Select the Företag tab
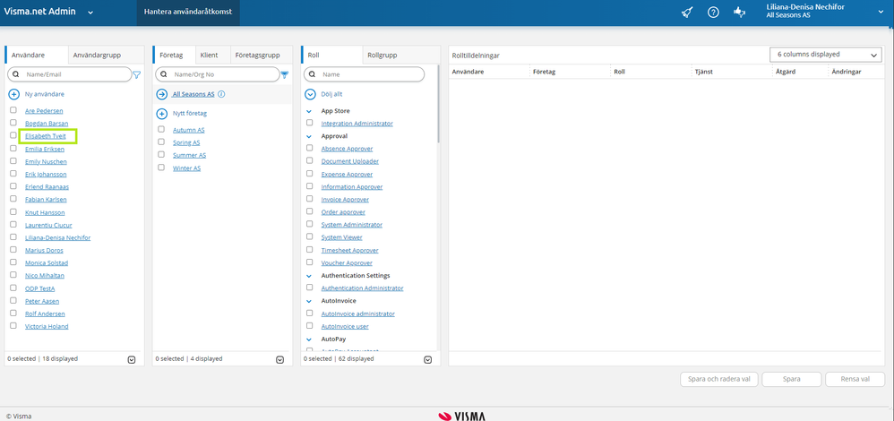Screen dimensions: 894x421 [x=174, y=56]
